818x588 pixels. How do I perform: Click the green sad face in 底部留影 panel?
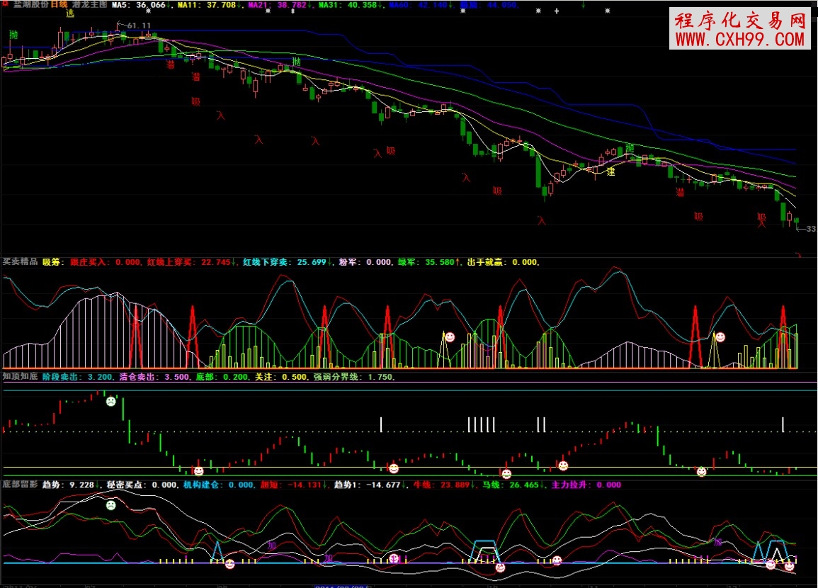click(111, 505)
